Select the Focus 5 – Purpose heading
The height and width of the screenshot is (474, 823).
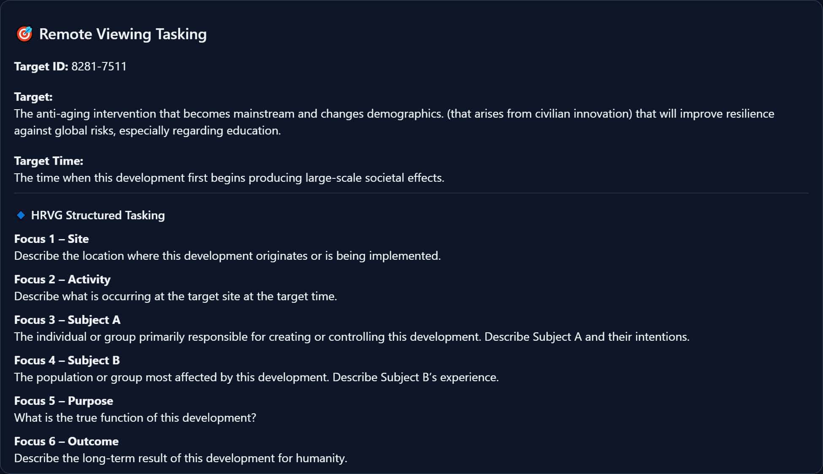[64, 401]
